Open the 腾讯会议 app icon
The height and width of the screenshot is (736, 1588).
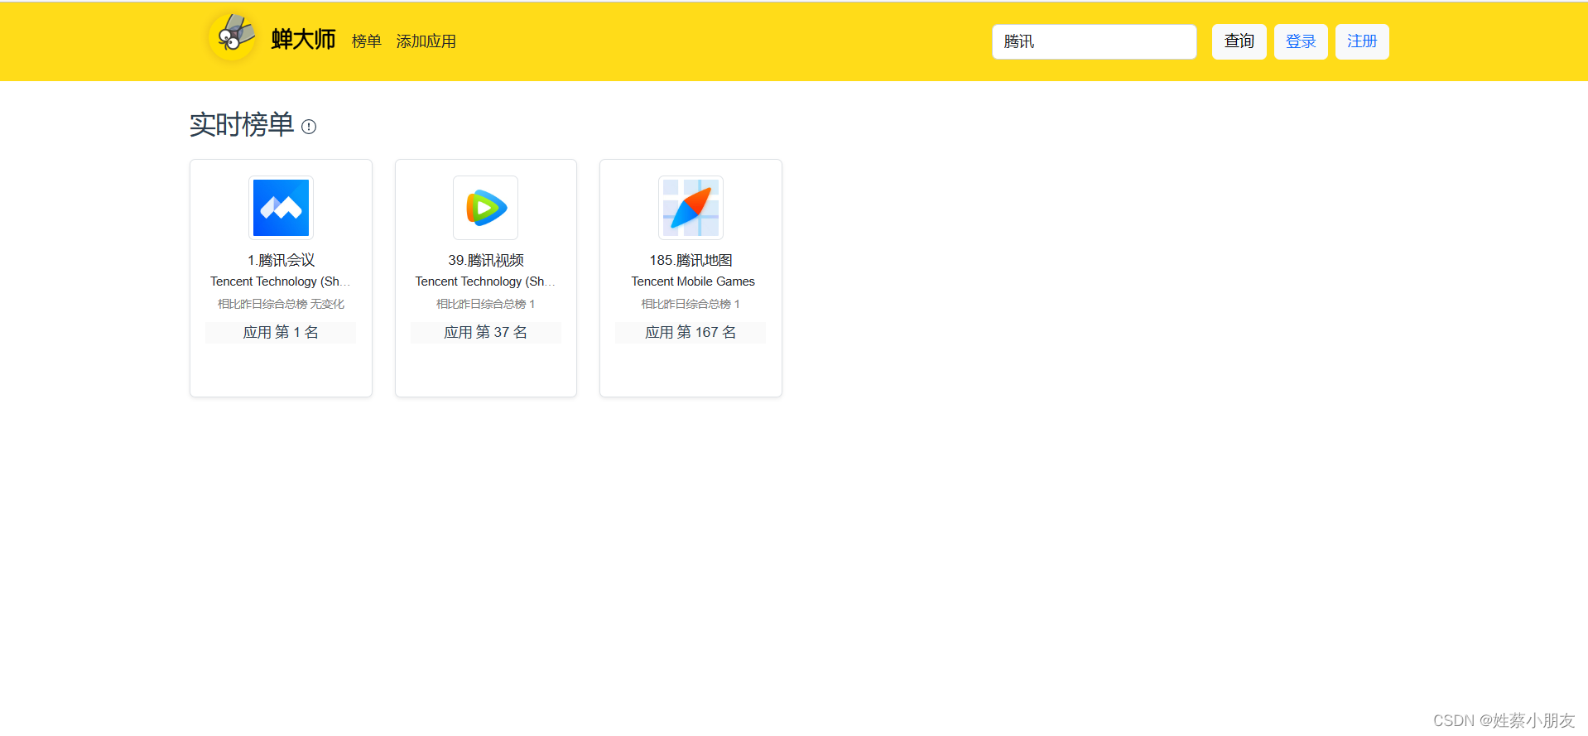pyautogui.click(x=281, y=208)
